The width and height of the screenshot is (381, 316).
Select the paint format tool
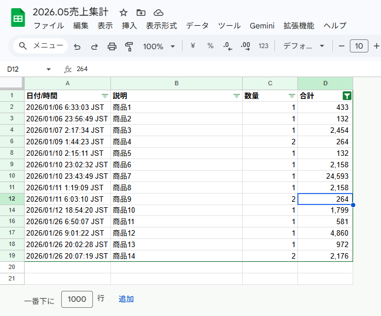pos(129,46)
